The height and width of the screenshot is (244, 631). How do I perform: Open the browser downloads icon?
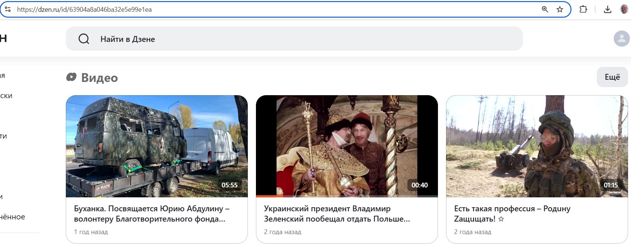607,10
